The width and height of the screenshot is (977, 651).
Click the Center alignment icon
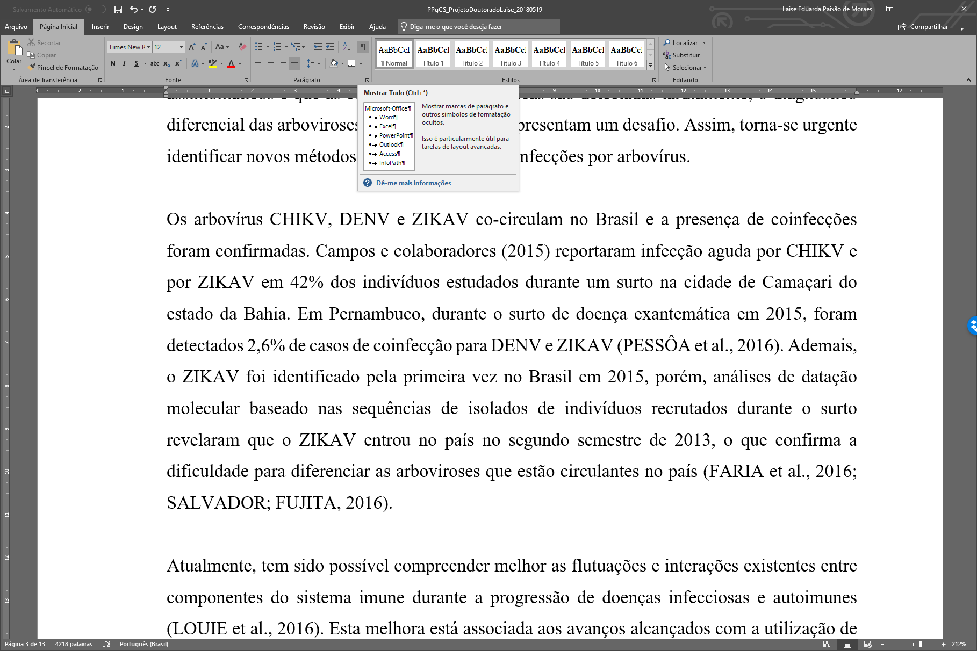pyautogui.click(x=271, y=63)
